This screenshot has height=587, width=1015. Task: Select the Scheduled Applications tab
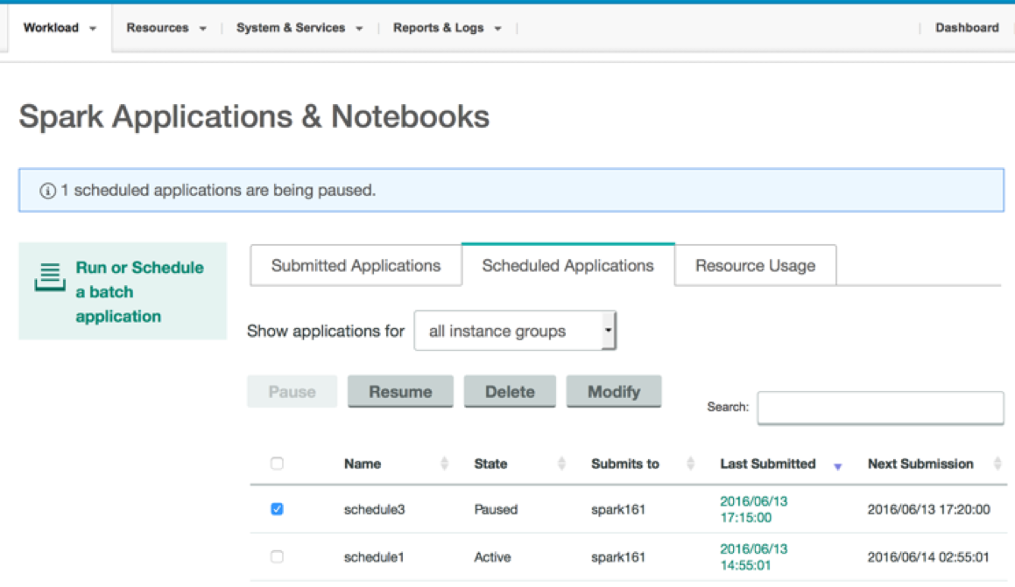567,265
